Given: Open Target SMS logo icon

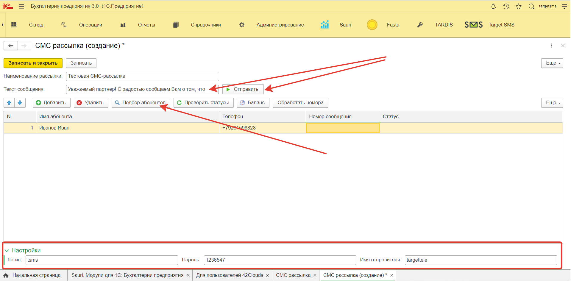Looking at the screenshot, I should point(474,25).
